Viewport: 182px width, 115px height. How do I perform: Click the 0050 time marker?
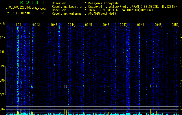click(175, 25)
